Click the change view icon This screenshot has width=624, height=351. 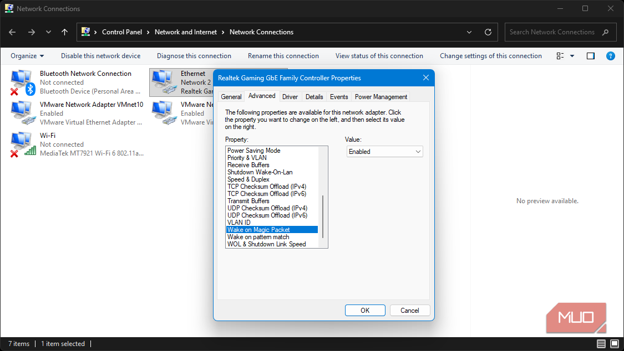point(560,56)
